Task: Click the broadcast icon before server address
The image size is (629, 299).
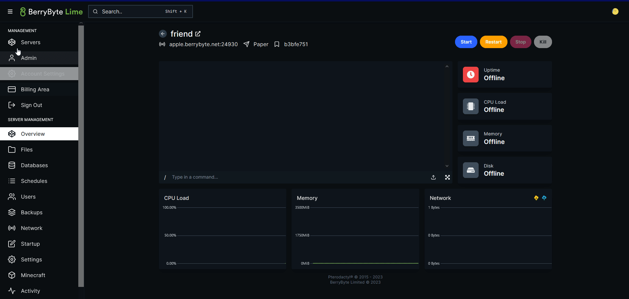Action: point(162,44)
